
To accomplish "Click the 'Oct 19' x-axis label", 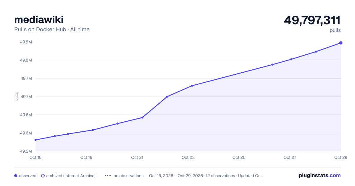I will coord(86,157).
